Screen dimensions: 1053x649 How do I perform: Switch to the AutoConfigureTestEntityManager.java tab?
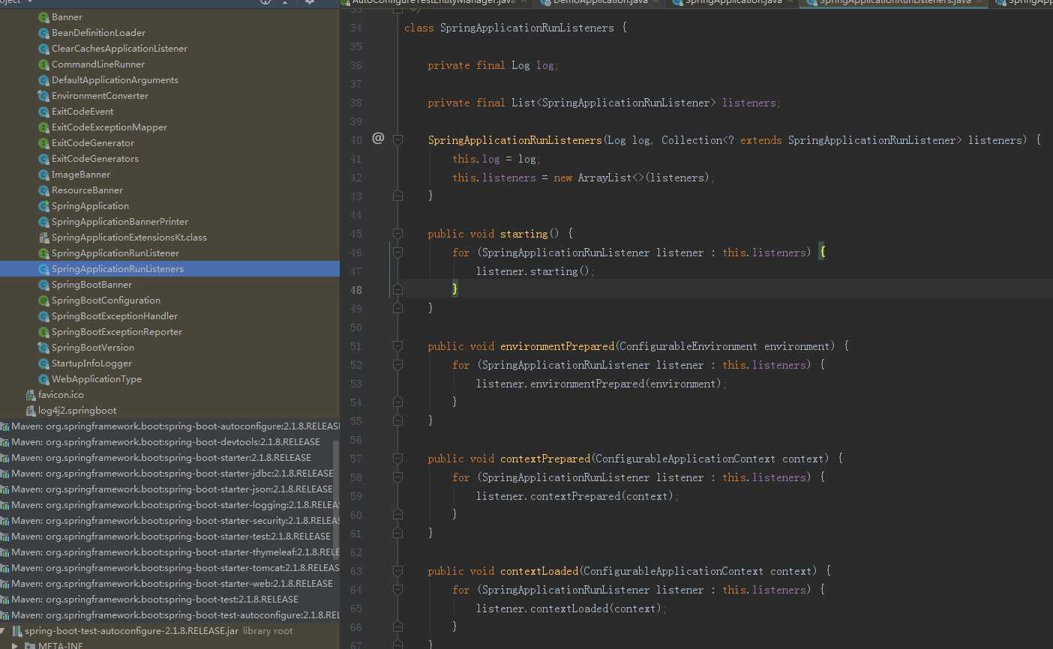click(x=433, y=2)
